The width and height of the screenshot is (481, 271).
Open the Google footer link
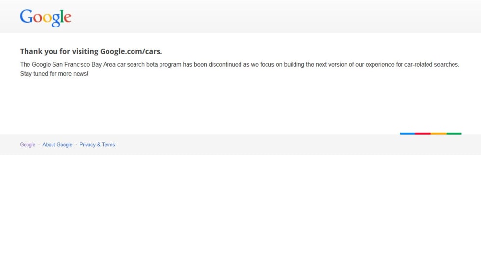(27, 145)
